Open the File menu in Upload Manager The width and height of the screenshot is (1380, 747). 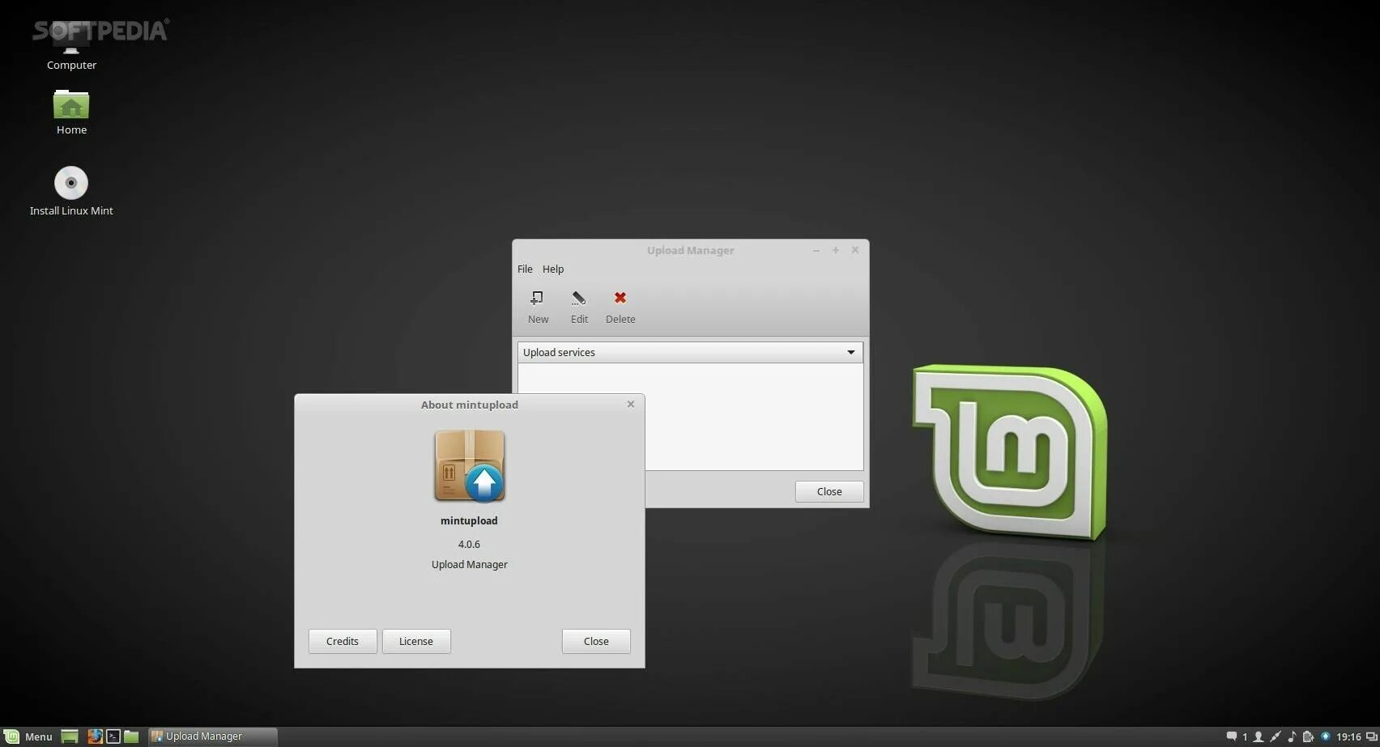pos(525,269)
